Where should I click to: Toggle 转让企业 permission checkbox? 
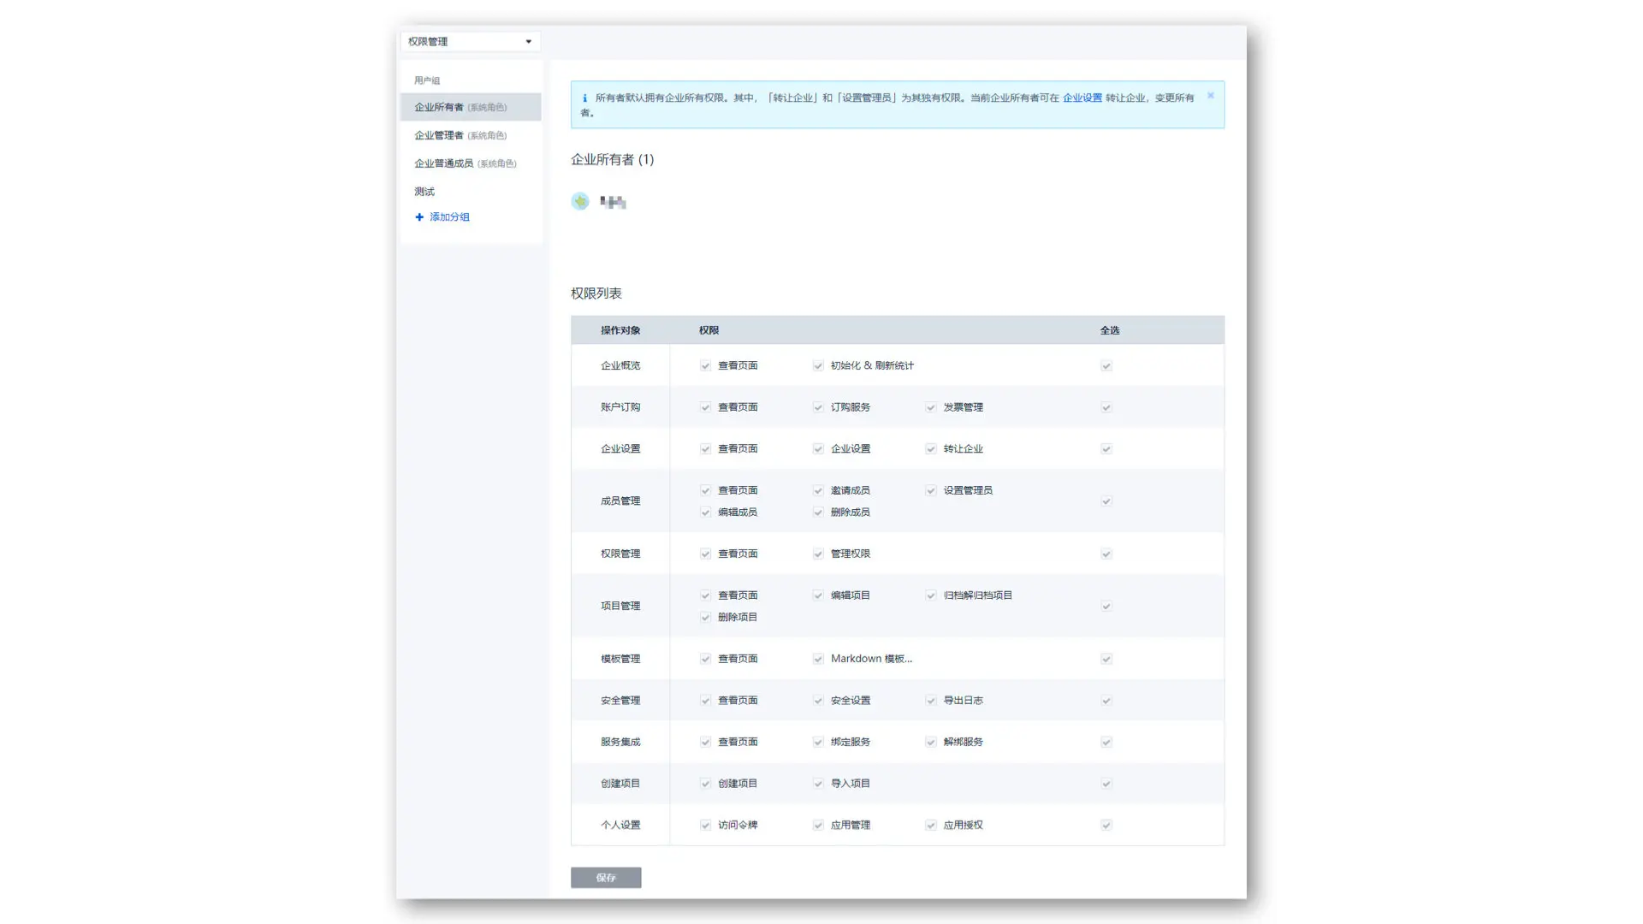(x=930, y=449)
